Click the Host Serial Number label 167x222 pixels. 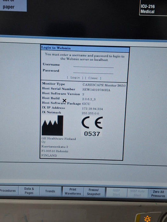[59, 89]
